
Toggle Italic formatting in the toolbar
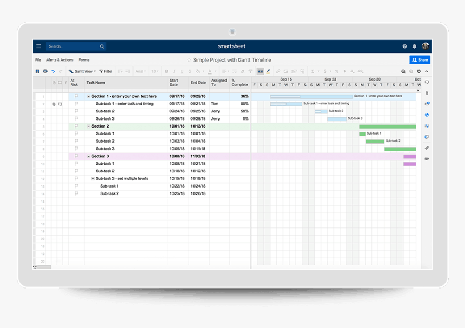(174, 71)
